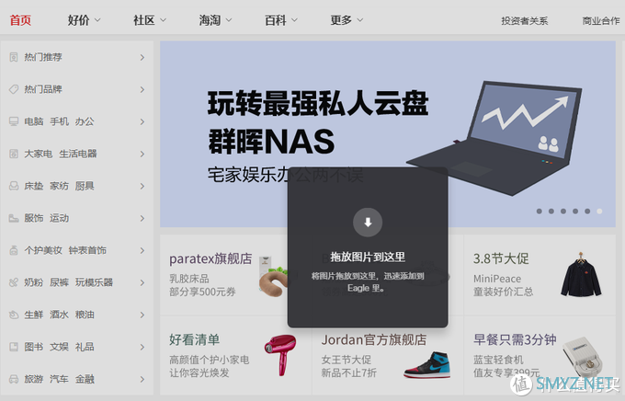Screen dimensions: 625x401
Task: Click the 运动 category link
Action: pos(60,218)
